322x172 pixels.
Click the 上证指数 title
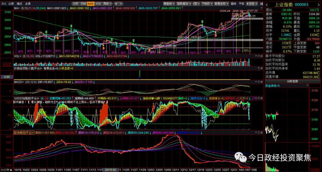[x=284, y=5]
